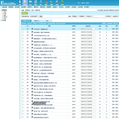Tick the checkbox for row 572
The image size is (119, 119).
23,117
